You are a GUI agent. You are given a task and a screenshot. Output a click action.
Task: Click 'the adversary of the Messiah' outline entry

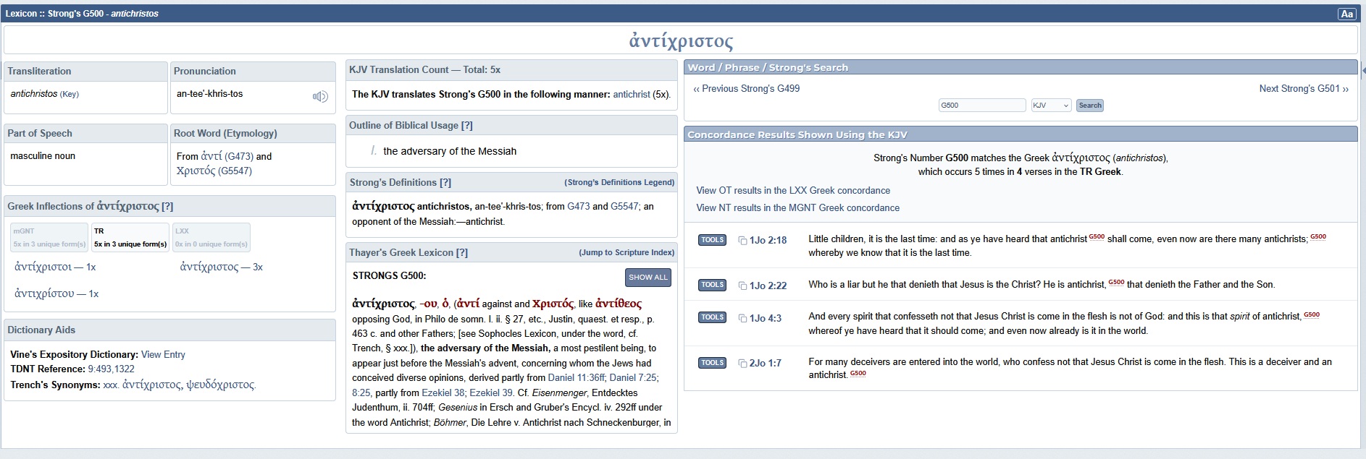(x=450, y=152)
